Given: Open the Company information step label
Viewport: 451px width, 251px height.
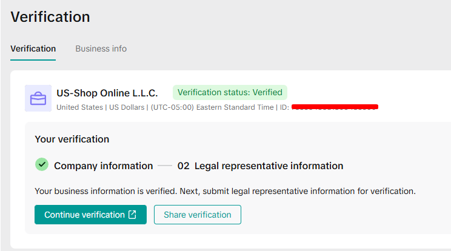Looking at the screenshot, I should 103,166.
